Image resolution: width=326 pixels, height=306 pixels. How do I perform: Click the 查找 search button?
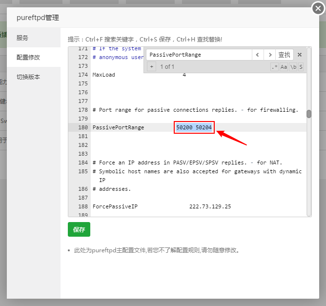pos(284,55)
